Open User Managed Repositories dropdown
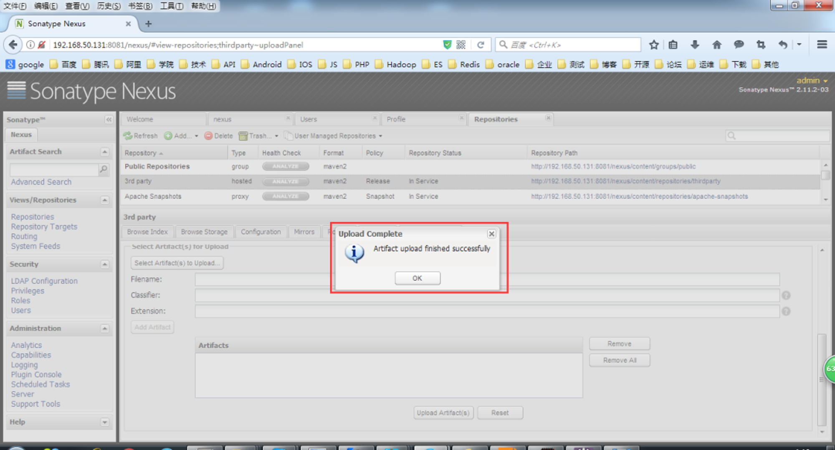This screenshot has height=450, width=835. click(x=333, y=136)
